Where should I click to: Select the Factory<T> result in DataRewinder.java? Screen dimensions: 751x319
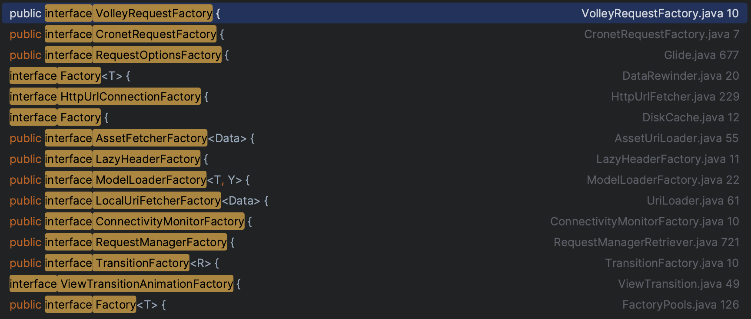80,76
